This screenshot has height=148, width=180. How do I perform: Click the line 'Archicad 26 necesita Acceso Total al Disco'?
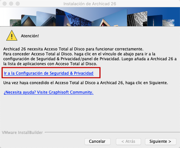point(73,49)
